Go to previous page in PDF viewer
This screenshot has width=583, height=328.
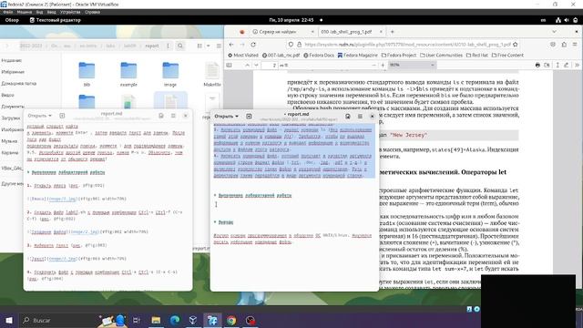pos(247,65)
